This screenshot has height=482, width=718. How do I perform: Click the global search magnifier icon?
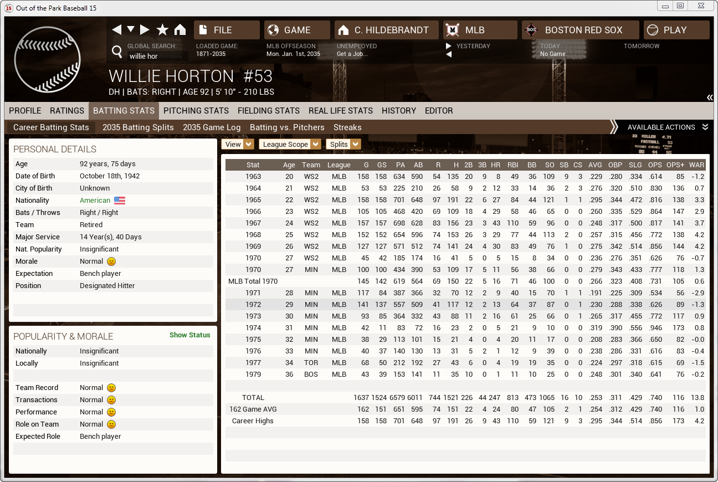pyautogui.click(x=117, y=52)
